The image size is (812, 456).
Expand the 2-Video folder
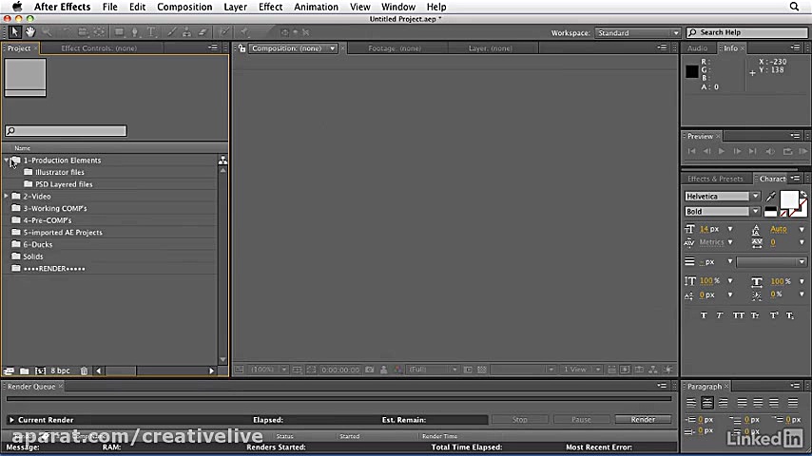pos(7,196)
